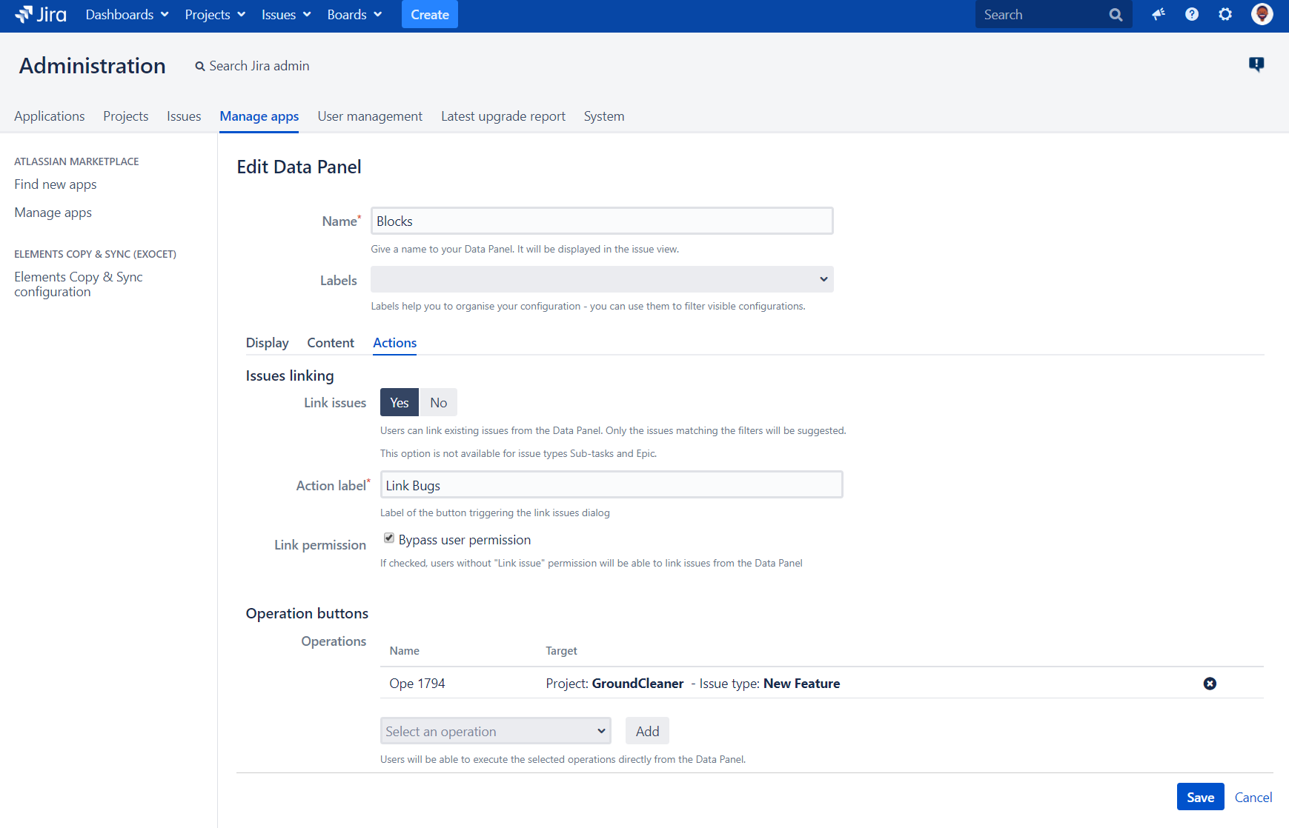Set Link issues to Yes

[400, 403]
